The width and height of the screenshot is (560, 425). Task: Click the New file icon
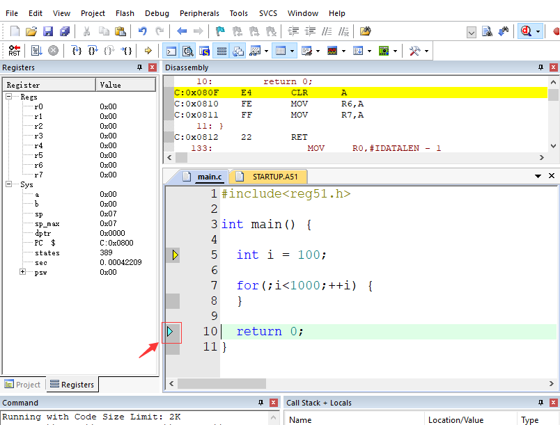15,31
